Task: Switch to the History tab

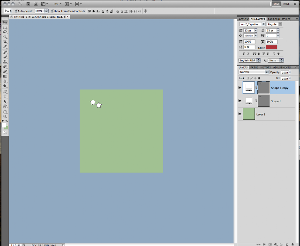Action: [266, 67]
